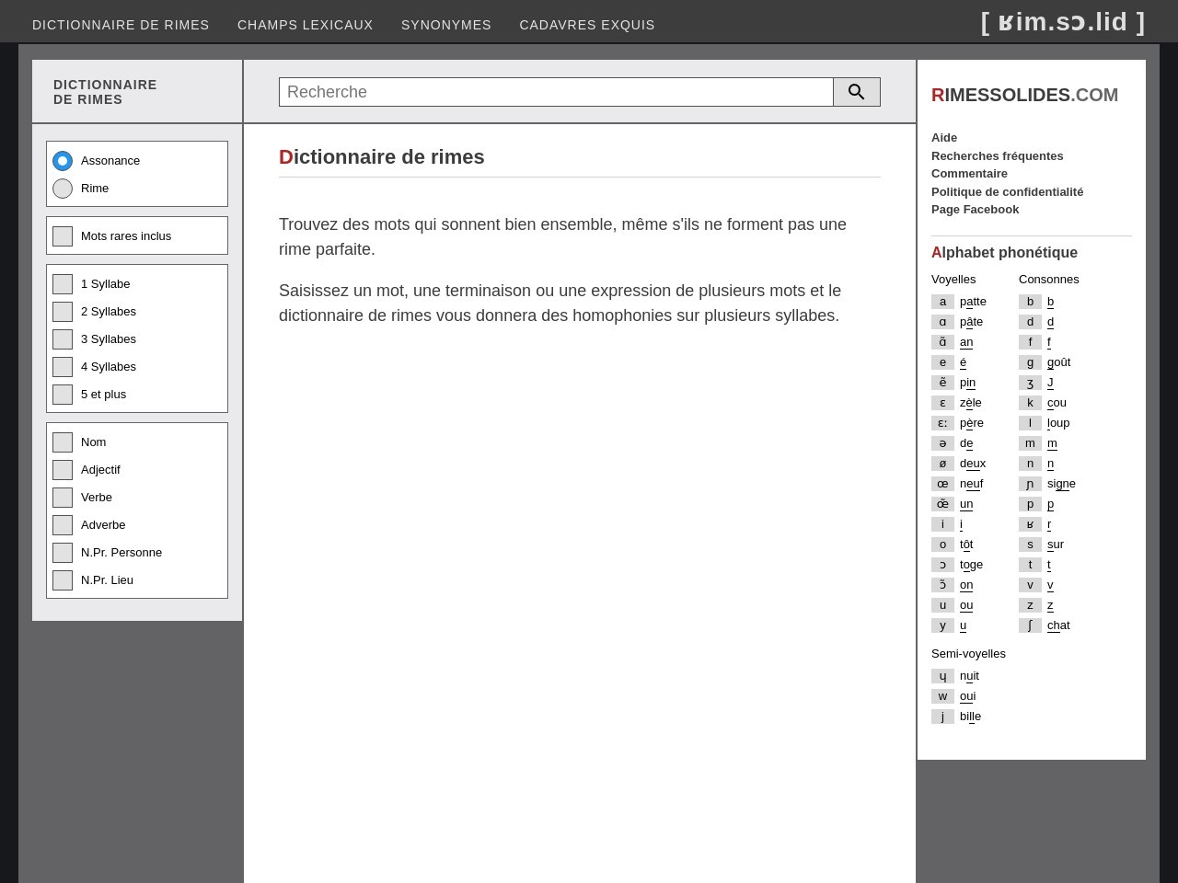Insert phonetic vowel 'u' (ou)
Viewport: 1178px width, 883px height.
tap(942, 605)
